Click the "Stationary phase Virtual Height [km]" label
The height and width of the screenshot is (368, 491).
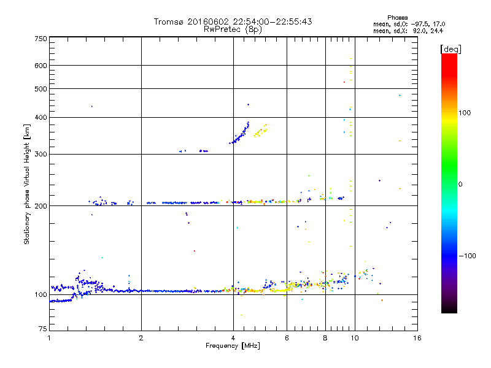(27, 185)
